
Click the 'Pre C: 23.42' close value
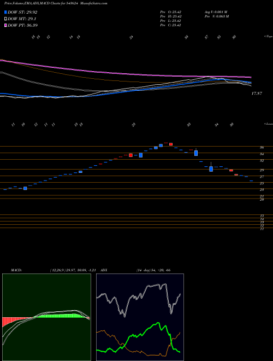pos(170,25)
